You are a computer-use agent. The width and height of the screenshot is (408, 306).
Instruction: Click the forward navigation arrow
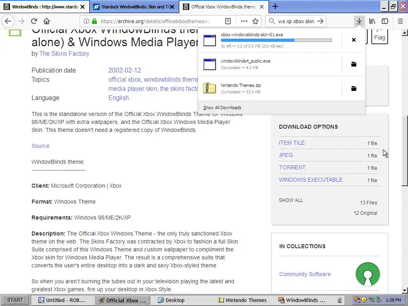coord(21,21)
